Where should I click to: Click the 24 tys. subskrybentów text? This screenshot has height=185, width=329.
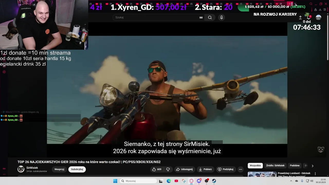pos(37,171)
